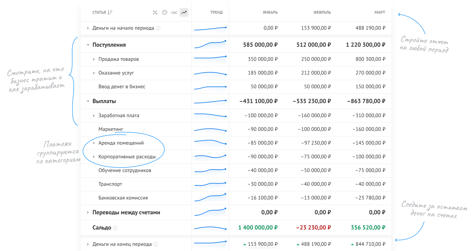The width and height of the screenshot is (472, 251).
Task: Select the Маркетинг row label
Action: click(111, 129)
